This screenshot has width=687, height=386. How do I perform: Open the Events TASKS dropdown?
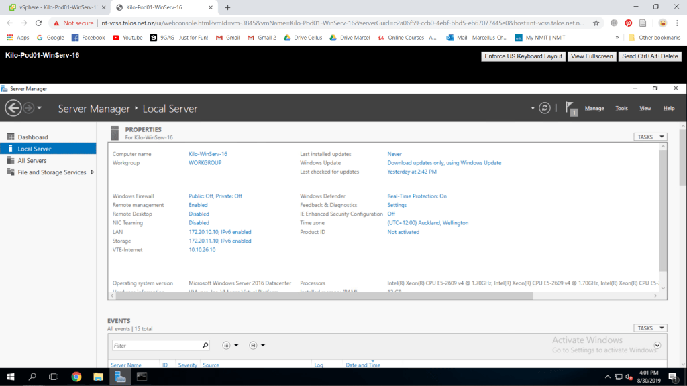click(x=650, y=328)
